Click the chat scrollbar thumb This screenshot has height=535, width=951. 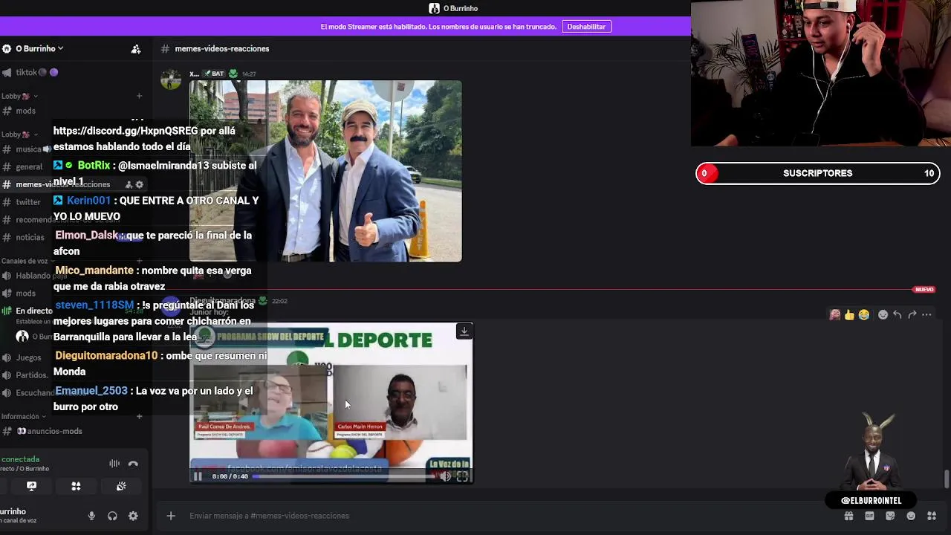[947, 479]
